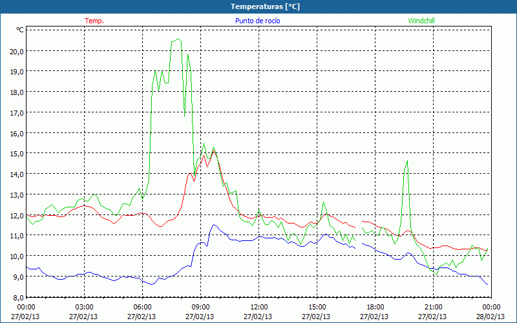Image resolution: width=517 pixels, height=323 pixels.
Task: Click the 10,0 y-axis value
Action: [x=17, y=256]
